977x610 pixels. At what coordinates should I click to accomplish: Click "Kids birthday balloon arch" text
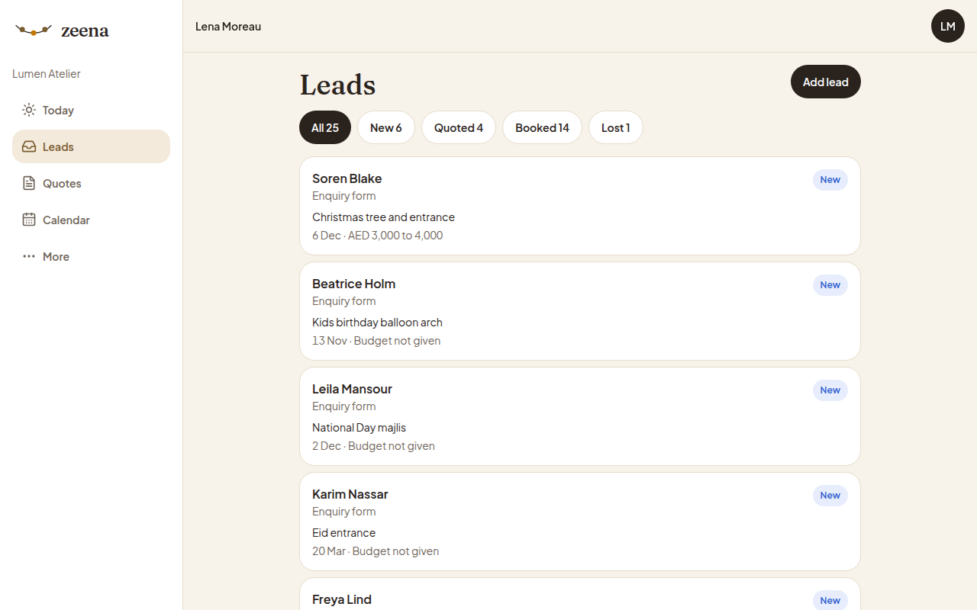[377, 323]
